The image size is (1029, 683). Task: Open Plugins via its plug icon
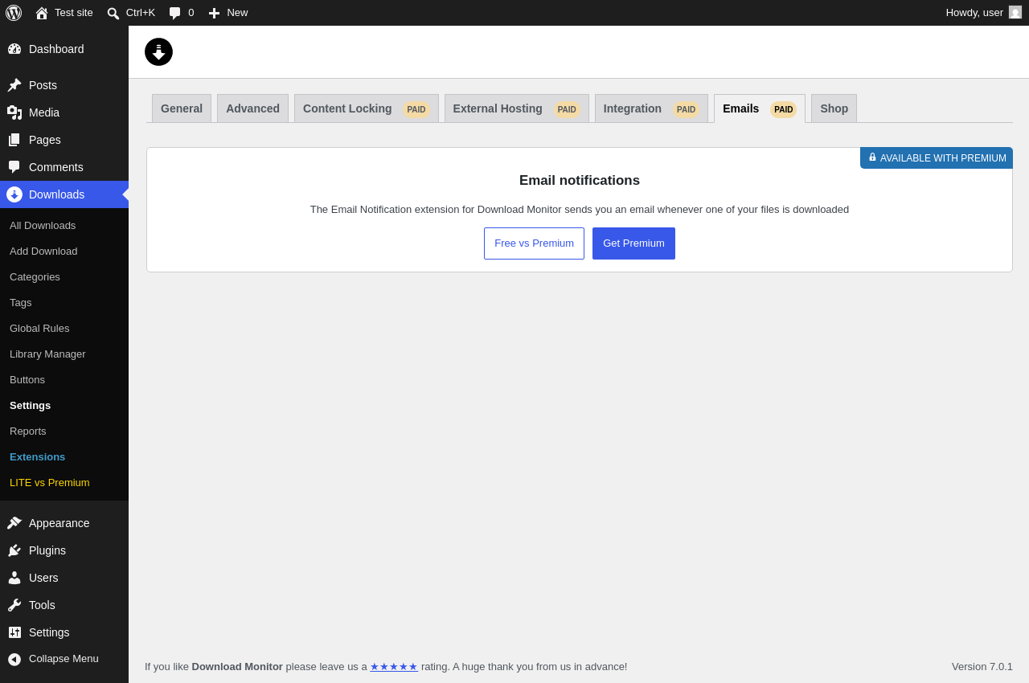14,550
